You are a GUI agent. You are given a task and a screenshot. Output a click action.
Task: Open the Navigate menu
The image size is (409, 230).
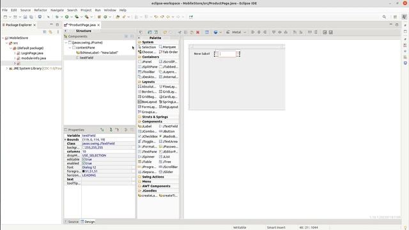click(x=57, y=10)
